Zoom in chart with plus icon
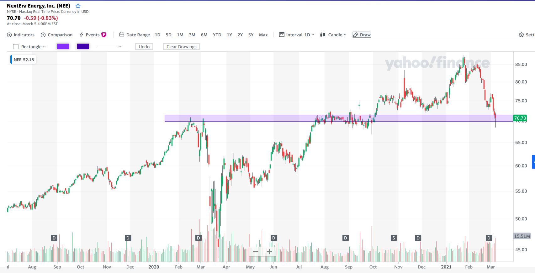535x273 pixels. (269, 252)
